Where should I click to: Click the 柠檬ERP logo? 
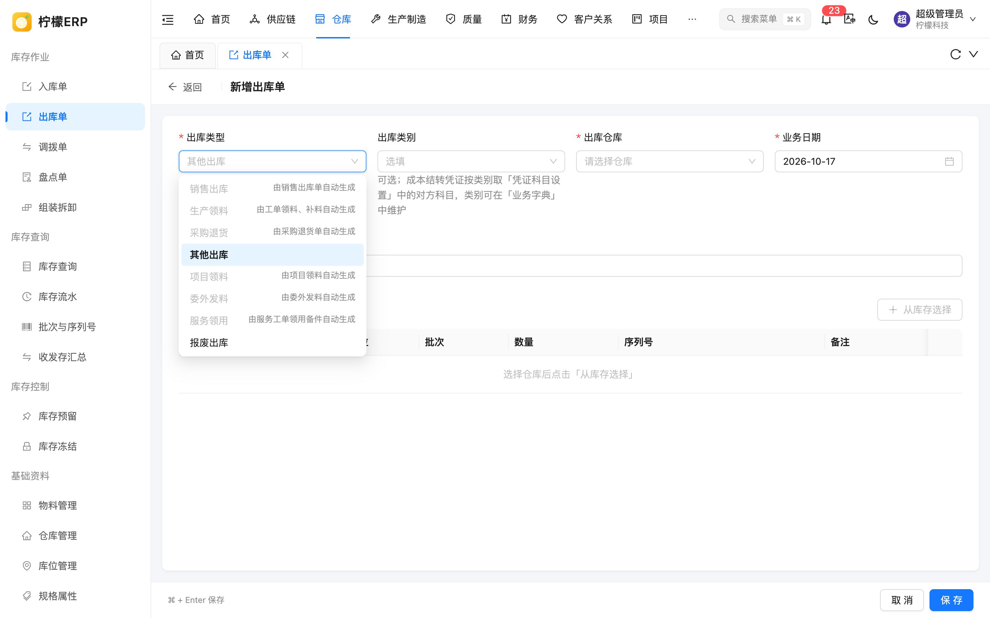50,21
